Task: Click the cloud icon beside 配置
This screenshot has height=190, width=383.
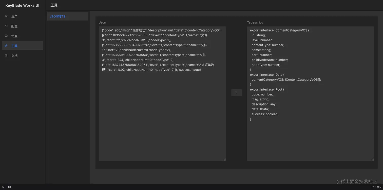Action: click(x=6, y=26)
